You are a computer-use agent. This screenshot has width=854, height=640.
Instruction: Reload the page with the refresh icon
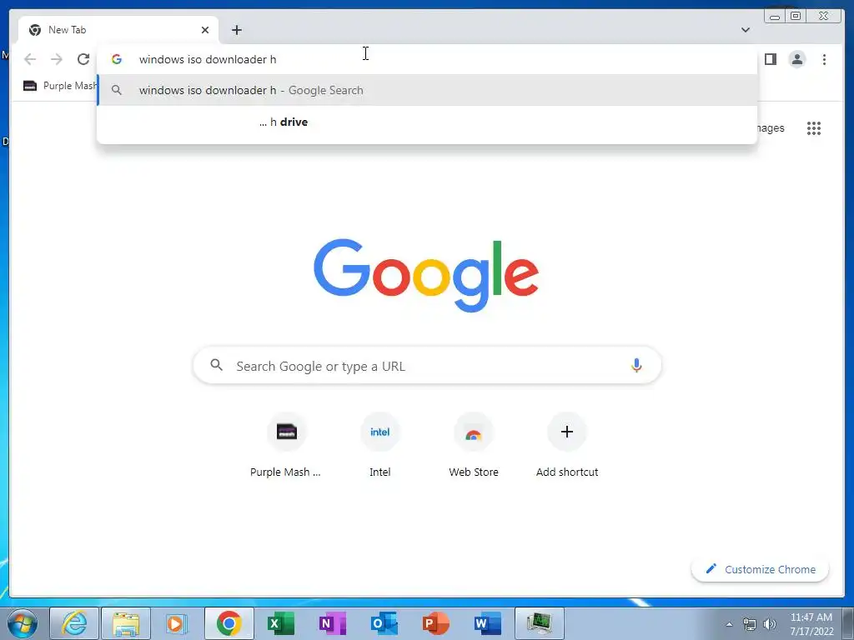(x=83, y=59)
